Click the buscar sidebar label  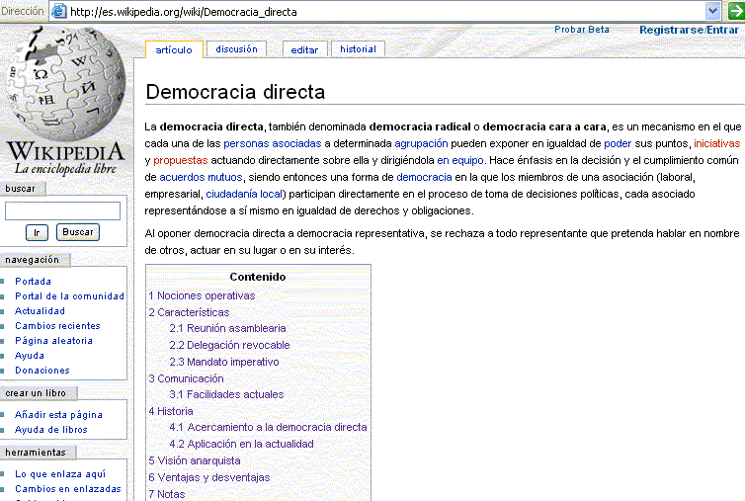pyautogui.click(x=20, y=189)
